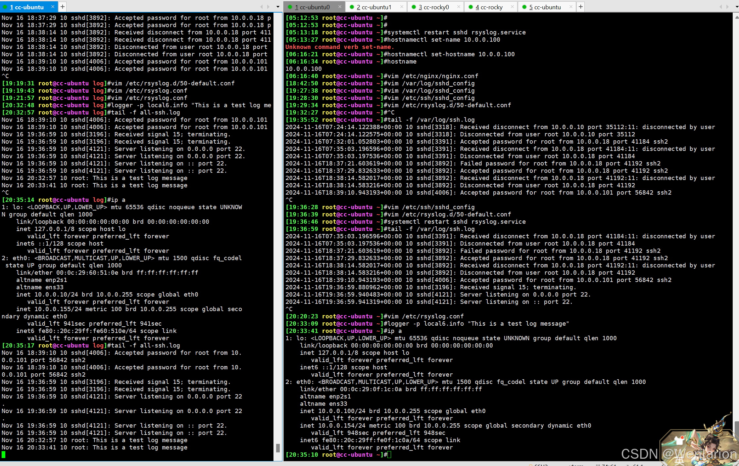Add a new tab in left pane
This screenshot has width=739, height=466.
coord(63,7)
